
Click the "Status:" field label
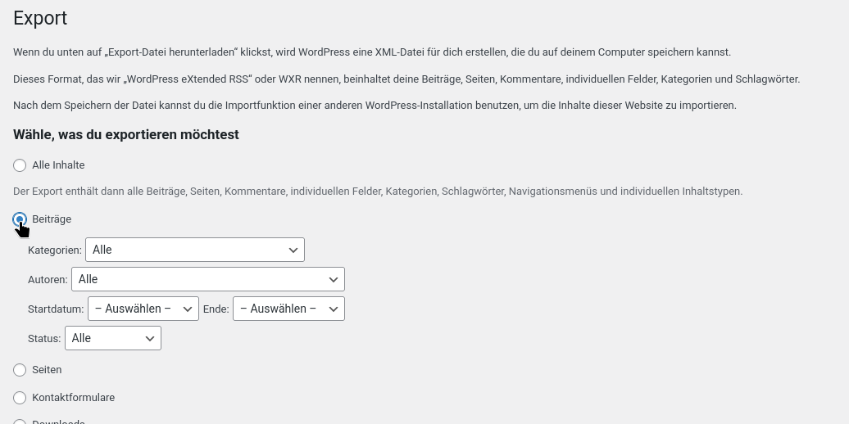44,339
